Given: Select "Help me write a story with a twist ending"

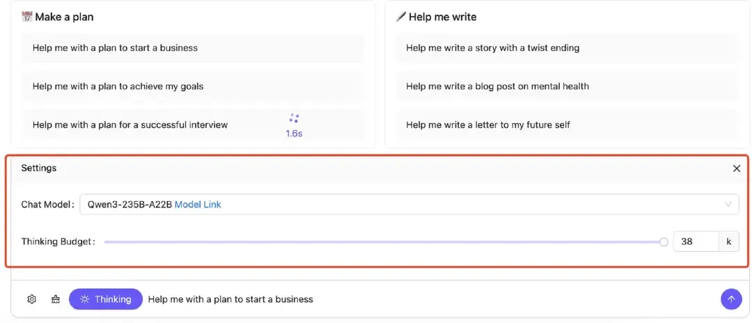Looking at the screenshot, I should coord(566,48).
